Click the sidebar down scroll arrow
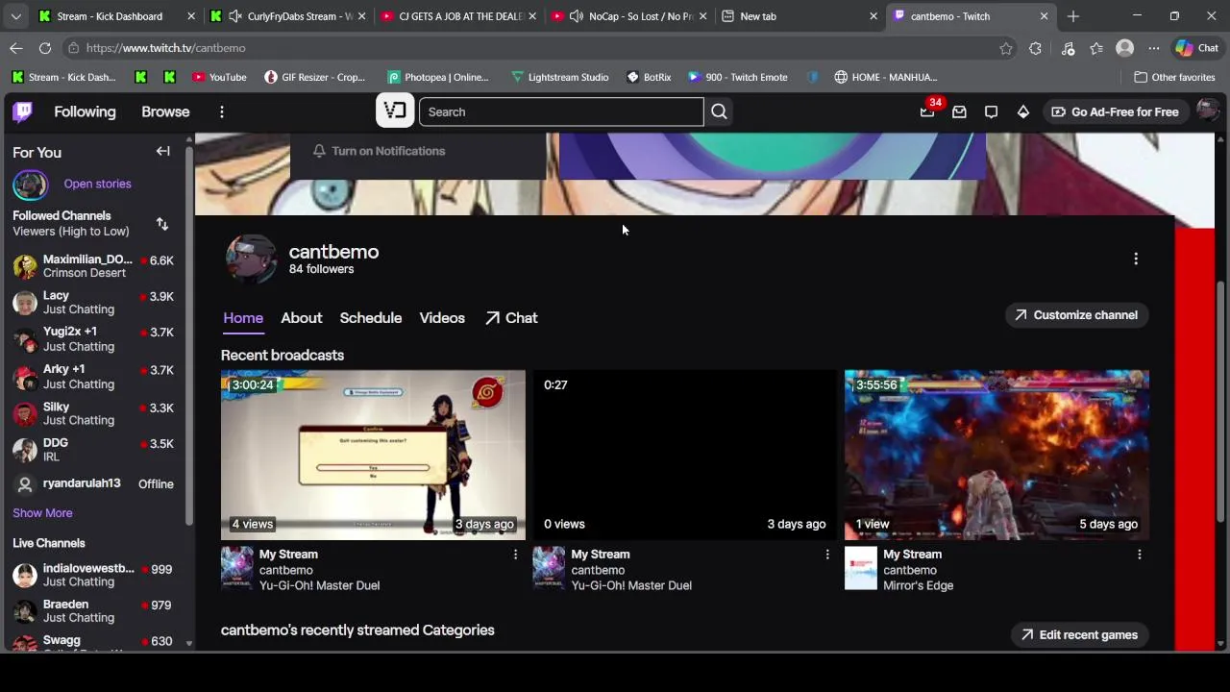 189,643
